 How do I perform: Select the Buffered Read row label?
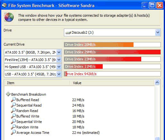(x=28, y=100)
